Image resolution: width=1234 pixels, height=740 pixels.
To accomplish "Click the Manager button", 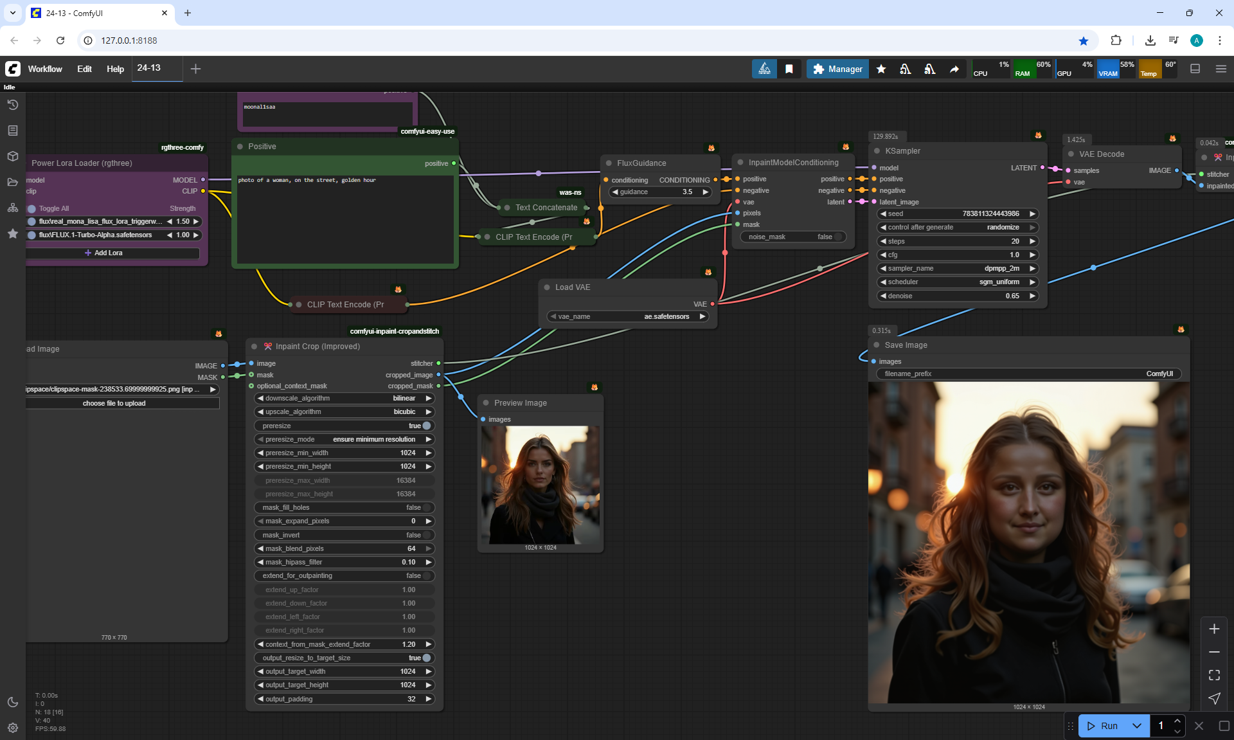I will (x=837, y=69).
